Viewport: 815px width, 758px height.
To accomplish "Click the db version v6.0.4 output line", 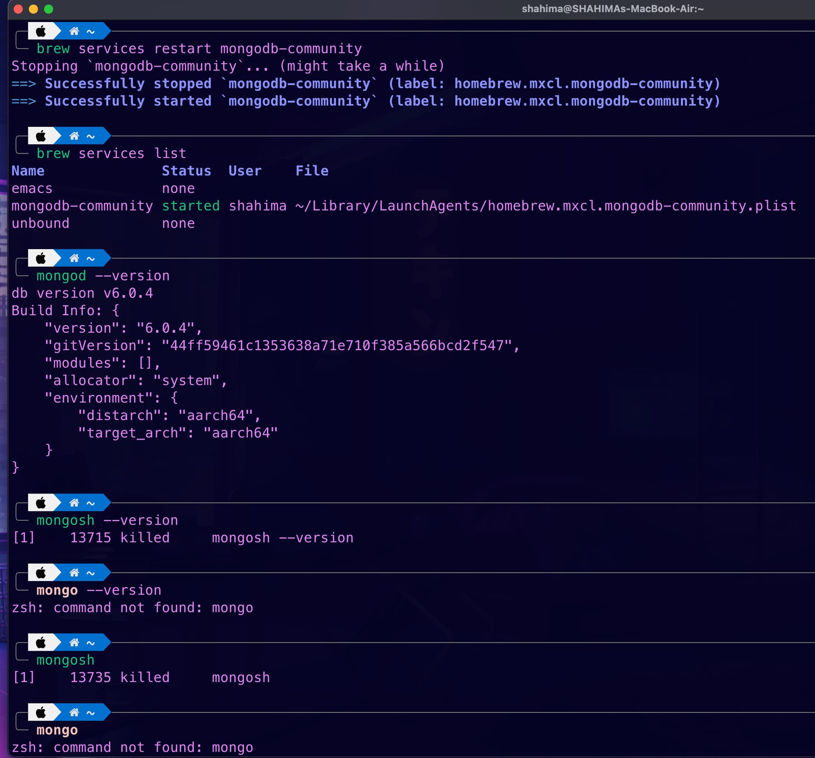I will click(x=82, y=293).
